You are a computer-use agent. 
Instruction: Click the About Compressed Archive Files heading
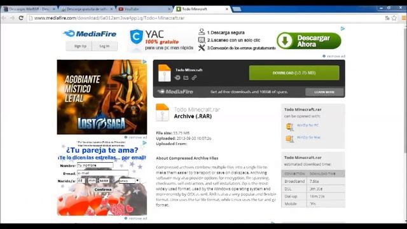187,158
